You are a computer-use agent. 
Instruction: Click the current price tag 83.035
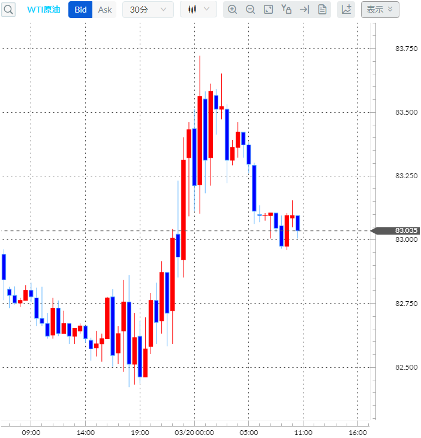(395, 231)
